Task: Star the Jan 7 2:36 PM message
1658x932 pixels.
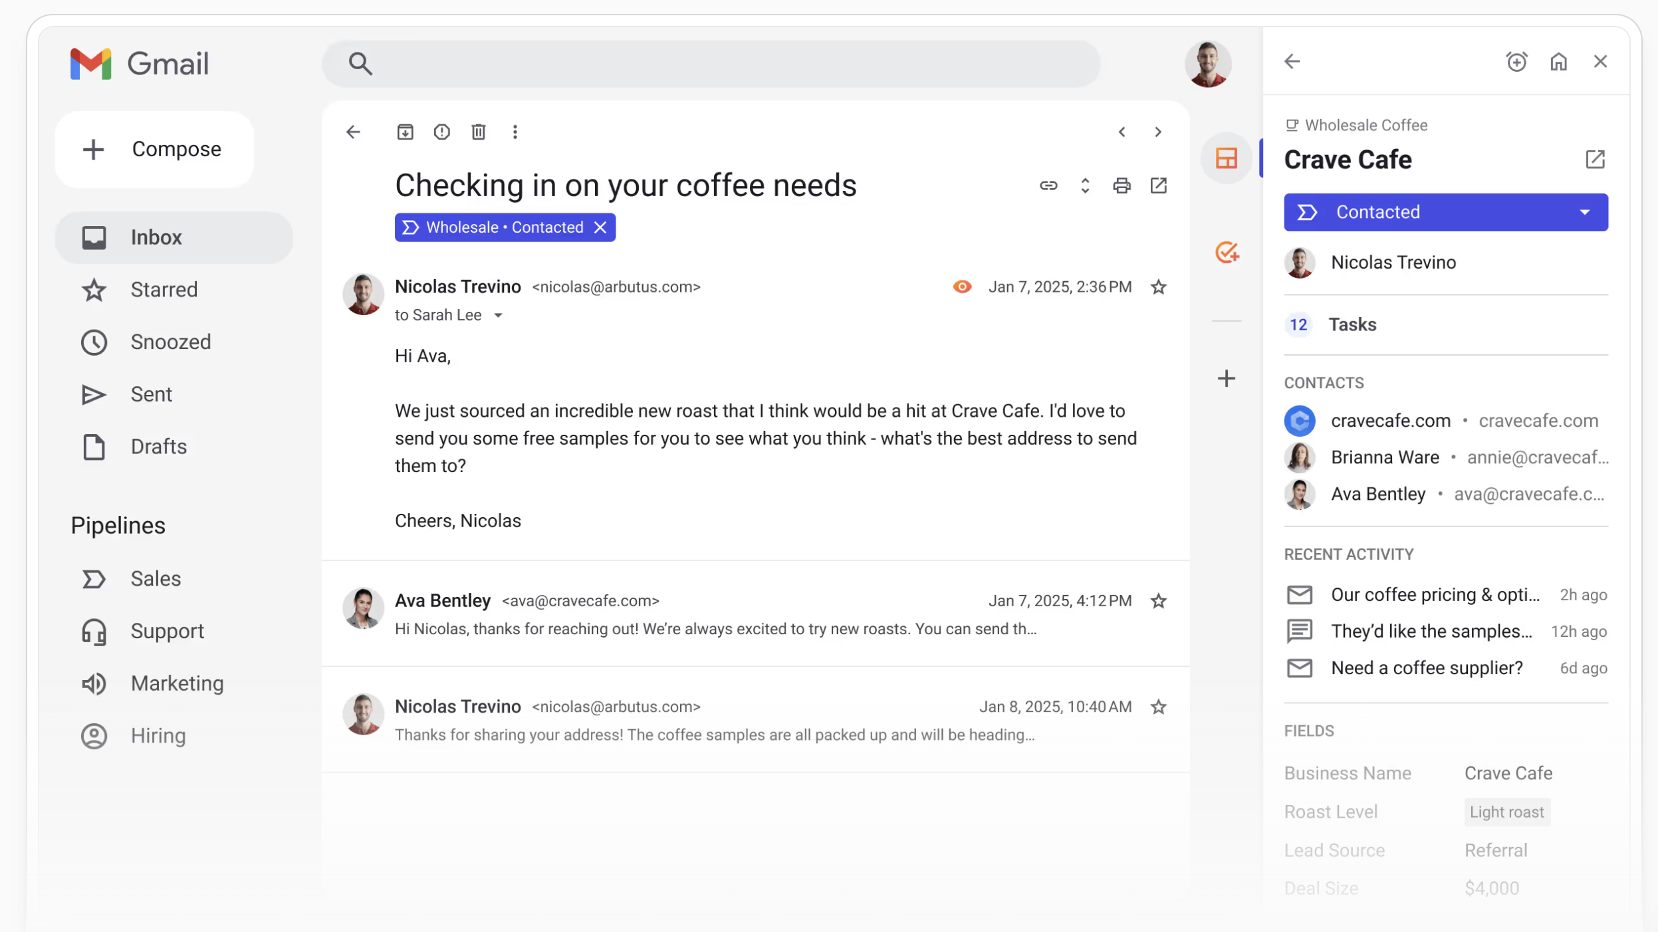Action: click(1157, 287)
